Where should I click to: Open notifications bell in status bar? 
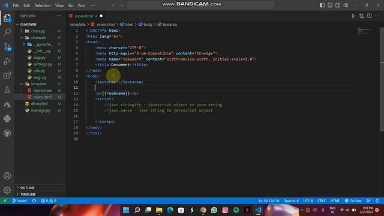[377, 201]
